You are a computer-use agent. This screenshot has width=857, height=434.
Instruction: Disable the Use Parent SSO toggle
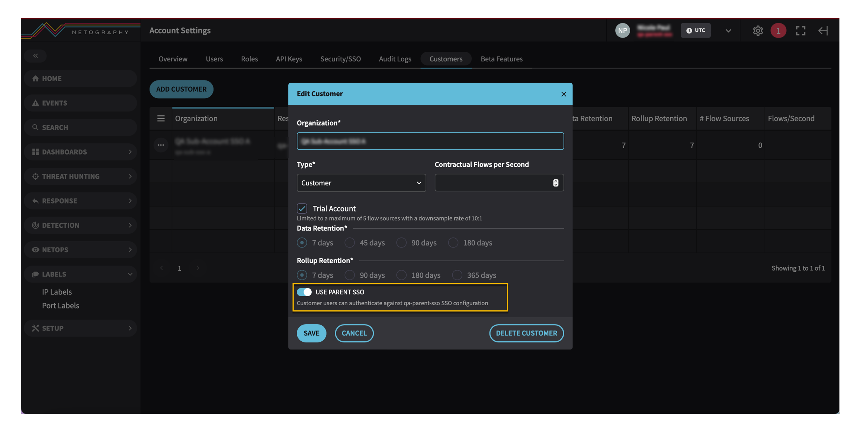coord(304,292)
